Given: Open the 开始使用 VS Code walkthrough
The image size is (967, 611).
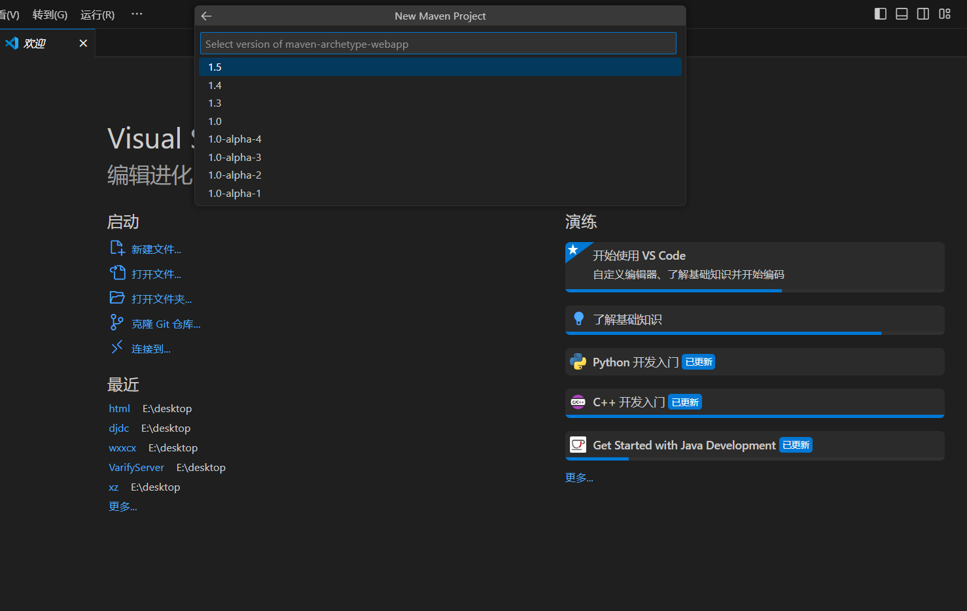Looking at the screenshot, I should coord(754,266).
